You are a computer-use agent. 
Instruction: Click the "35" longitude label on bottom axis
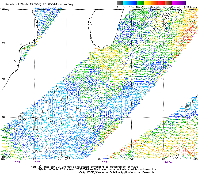[x=35, y=160]
